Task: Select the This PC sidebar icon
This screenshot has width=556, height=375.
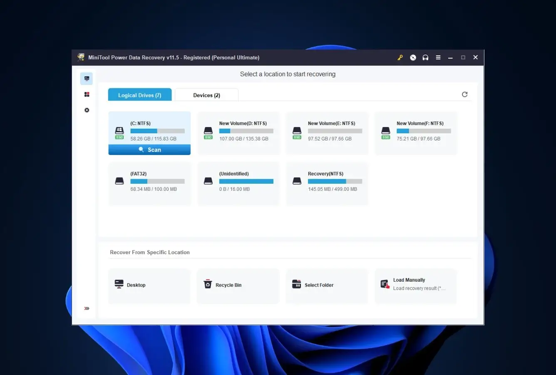Action: pyautogui.click(x=87, y=78)
